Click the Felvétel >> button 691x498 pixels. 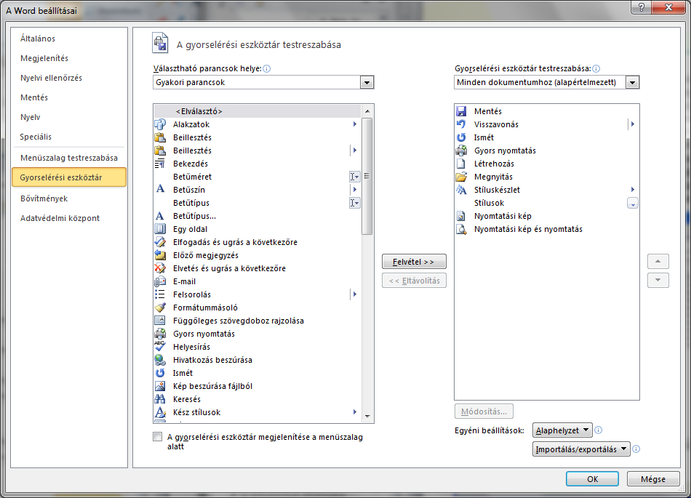tap(414, 262)
